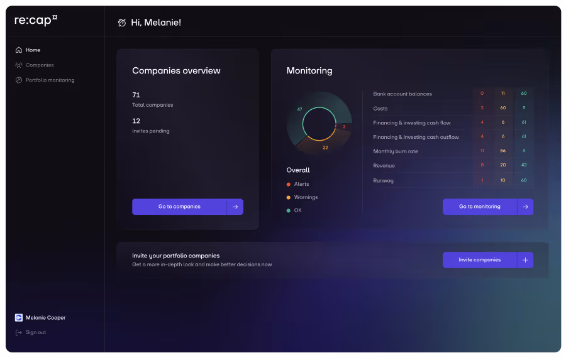Click the re:cap logo

click(x=36, y=20)
